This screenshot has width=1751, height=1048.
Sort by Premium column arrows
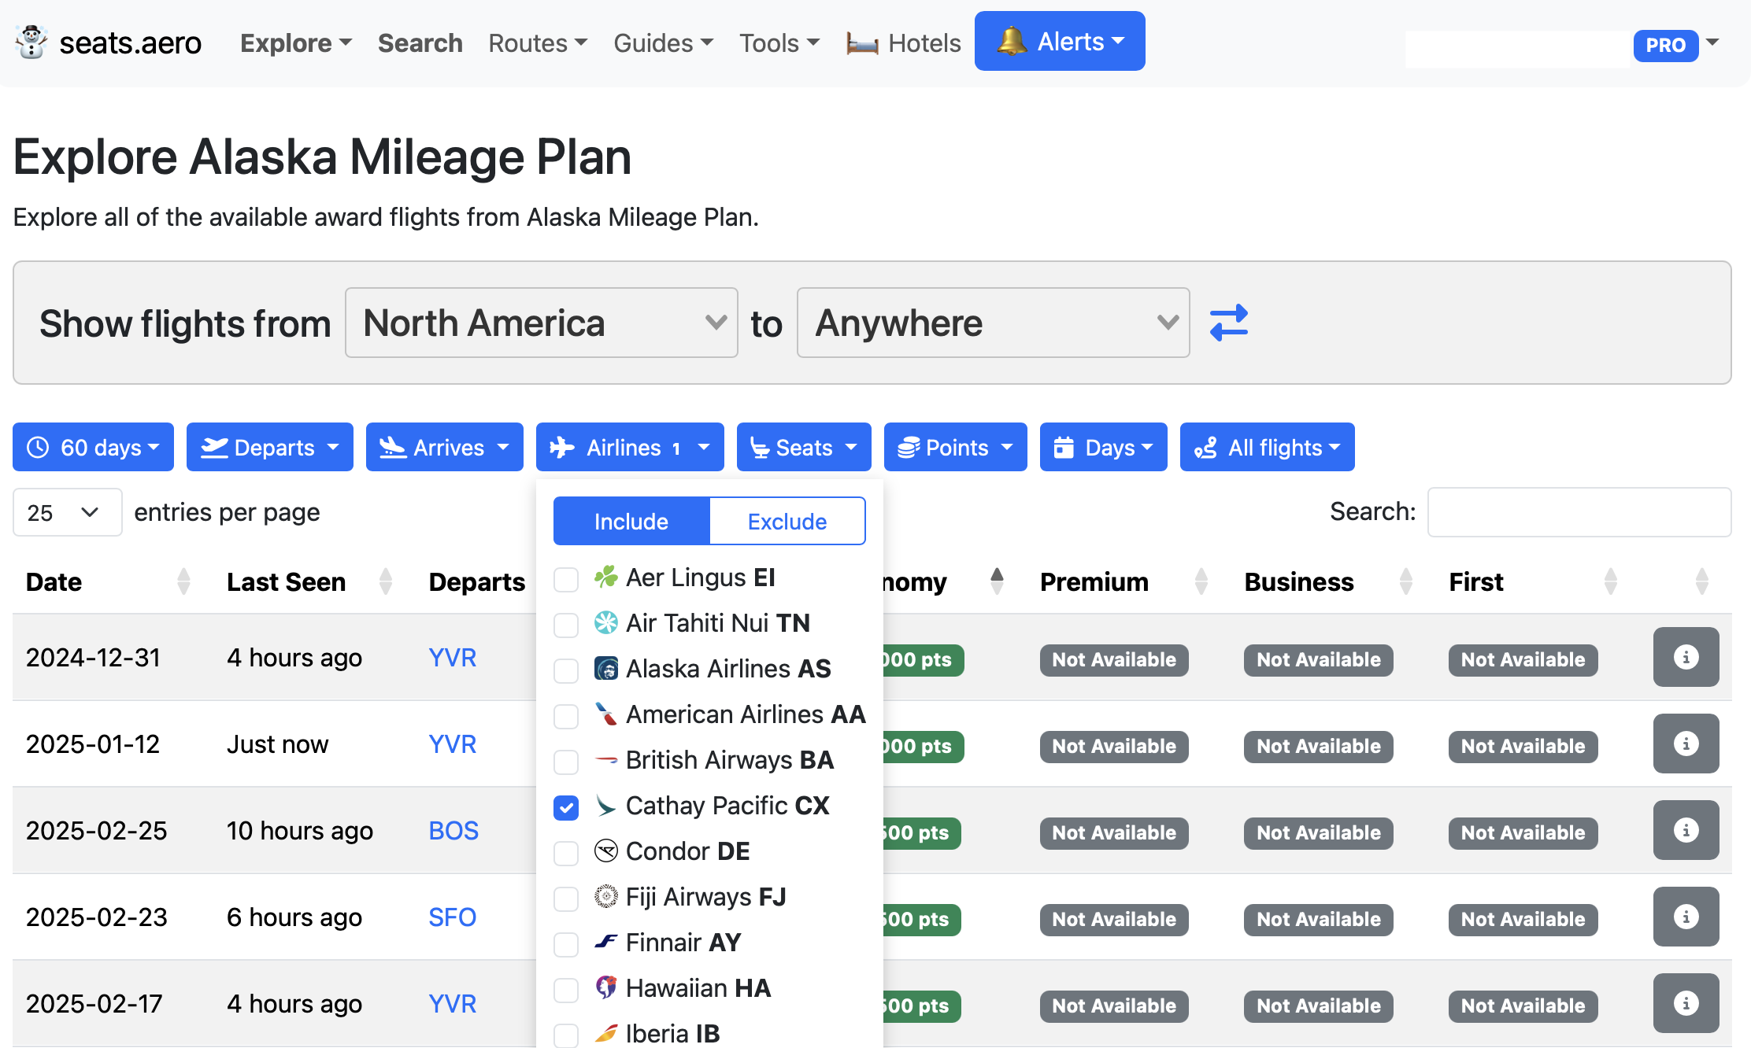tap(1201, 581)
